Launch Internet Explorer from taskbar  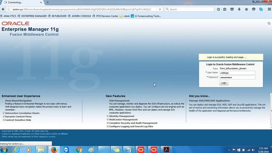(x=17, y=150)
